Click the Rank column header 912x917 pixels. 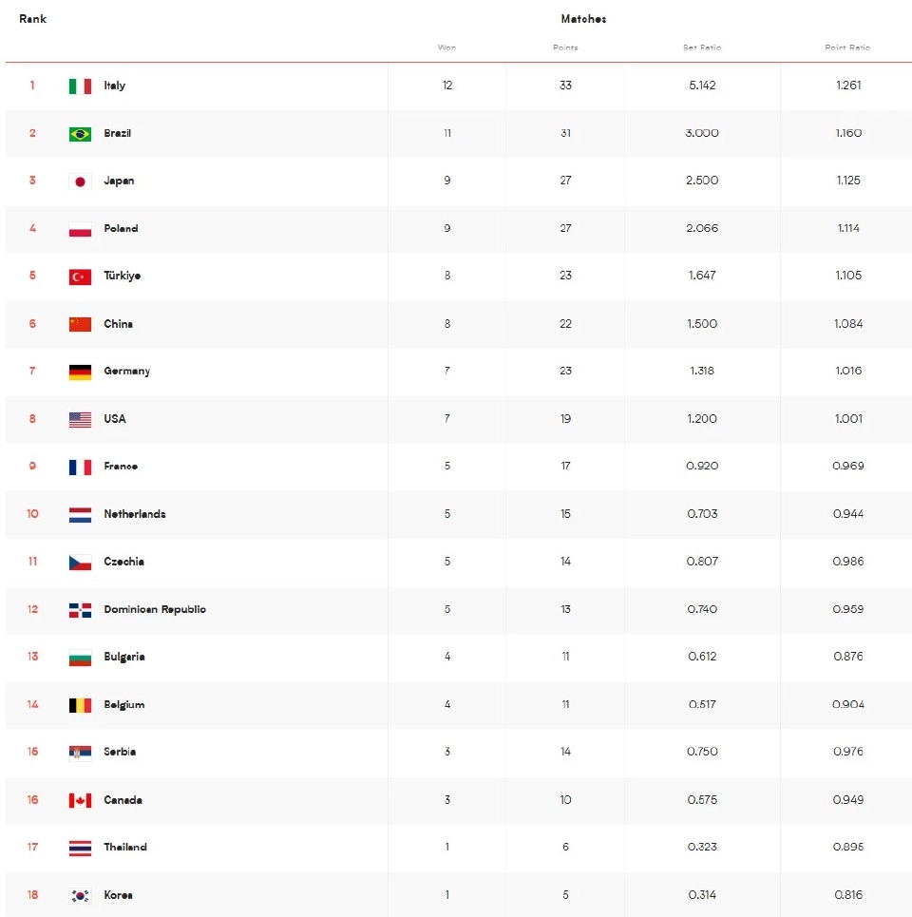click(32, 19)
